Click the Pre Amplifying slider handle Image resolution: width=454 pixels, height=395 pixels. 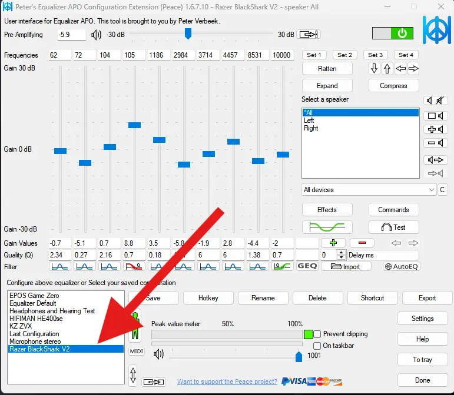(188, 34)
